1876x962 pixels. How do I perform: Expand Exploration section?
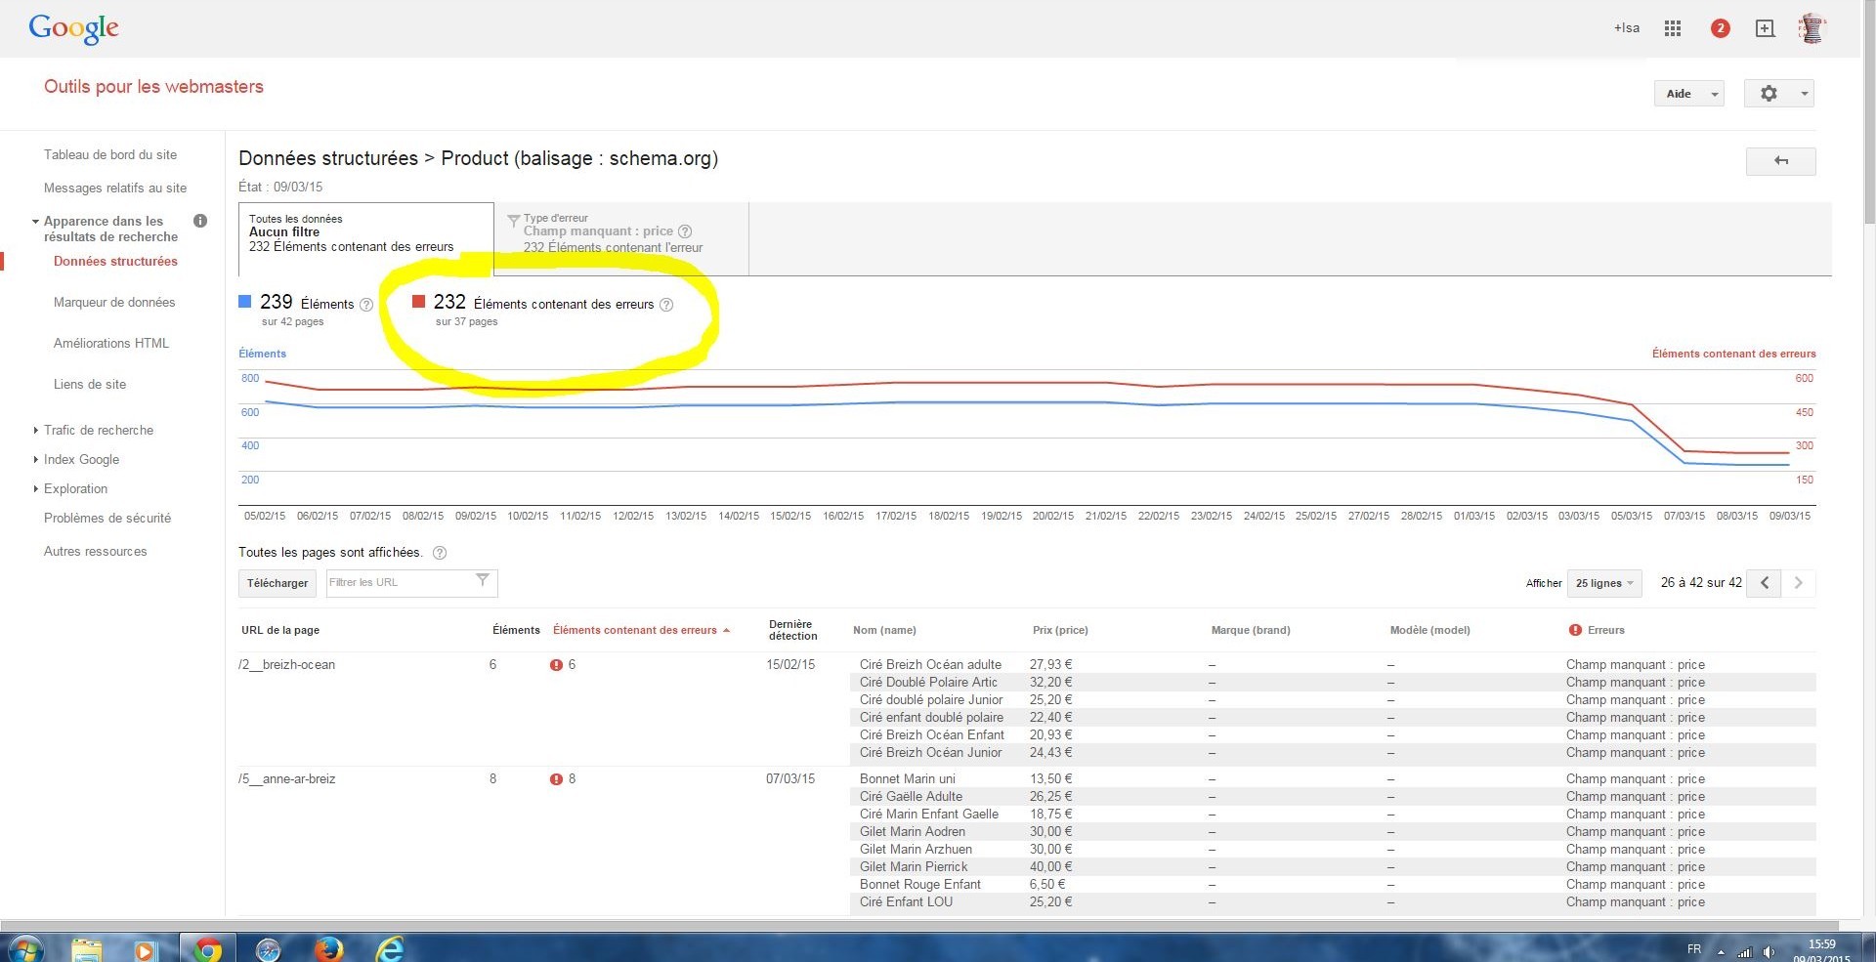click(x=36, y=488)
